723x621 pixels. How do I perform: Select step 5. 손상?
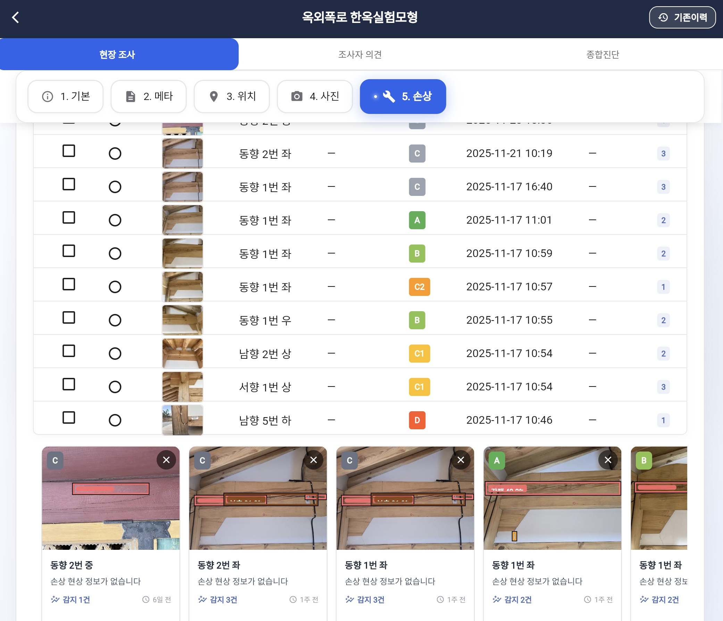coord(403,96)
